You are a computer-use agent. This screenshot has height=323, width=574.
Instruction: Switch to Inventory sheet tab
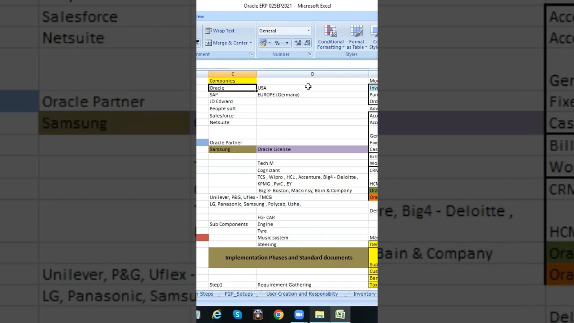364,294
